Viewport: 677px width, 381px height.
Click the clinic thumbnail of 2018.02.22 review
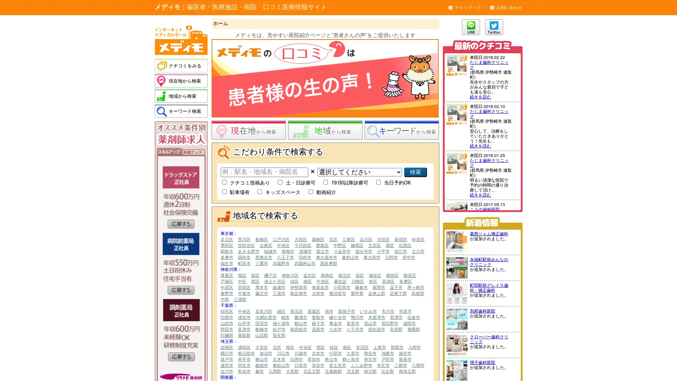point(457,66)
